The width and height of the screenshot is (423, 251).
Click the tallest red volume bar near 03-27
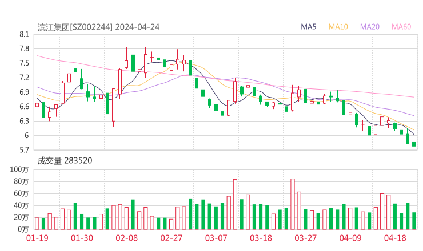pyautogui.click(x=293, y=204)
